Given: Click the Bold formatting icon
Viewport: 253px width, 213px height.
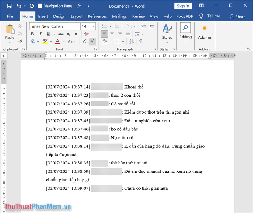Looking at the screenshot, I should [x=32, y=34].
